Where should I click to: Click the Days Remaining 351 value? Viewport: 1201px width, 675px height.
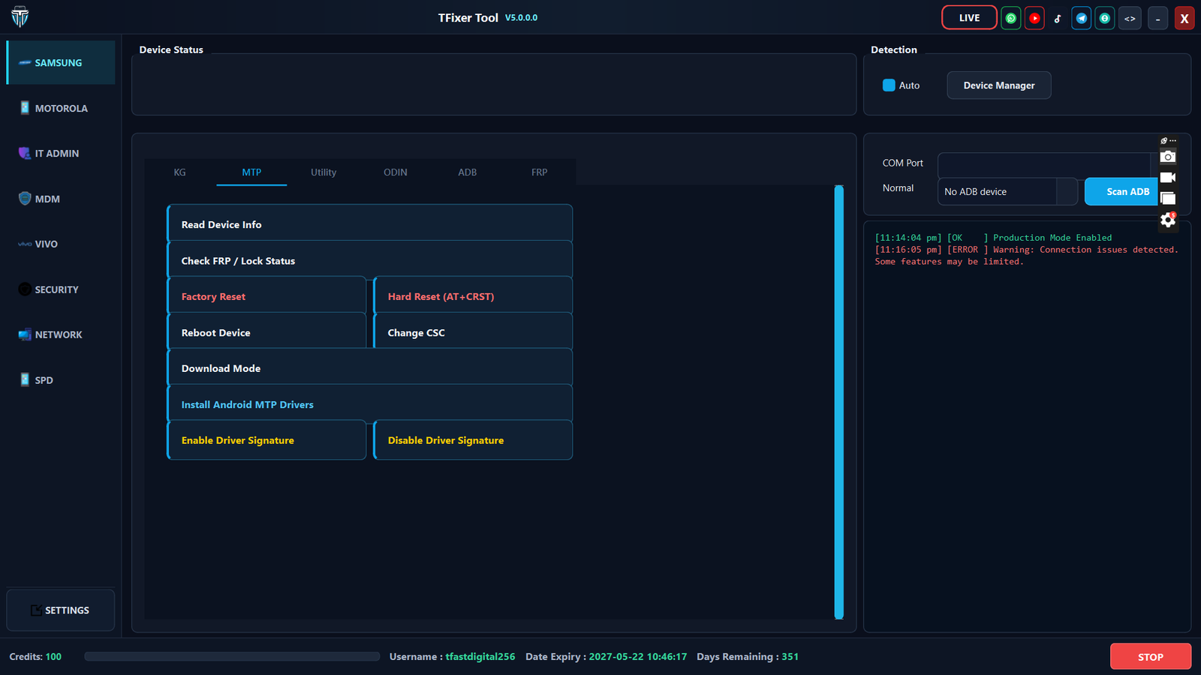790,656
